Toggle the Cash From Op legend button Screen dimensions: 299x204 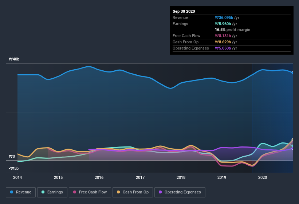[x=133, y=192]
